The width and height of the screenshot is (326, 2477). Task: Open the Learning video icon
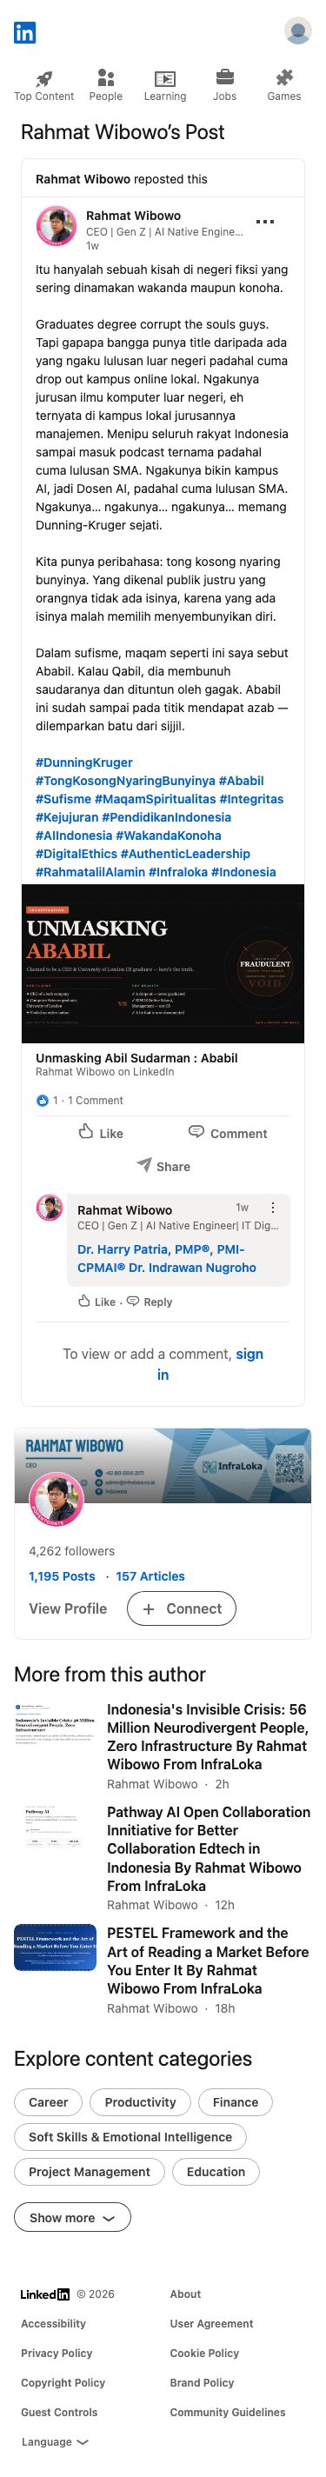[x=165, y=79]
